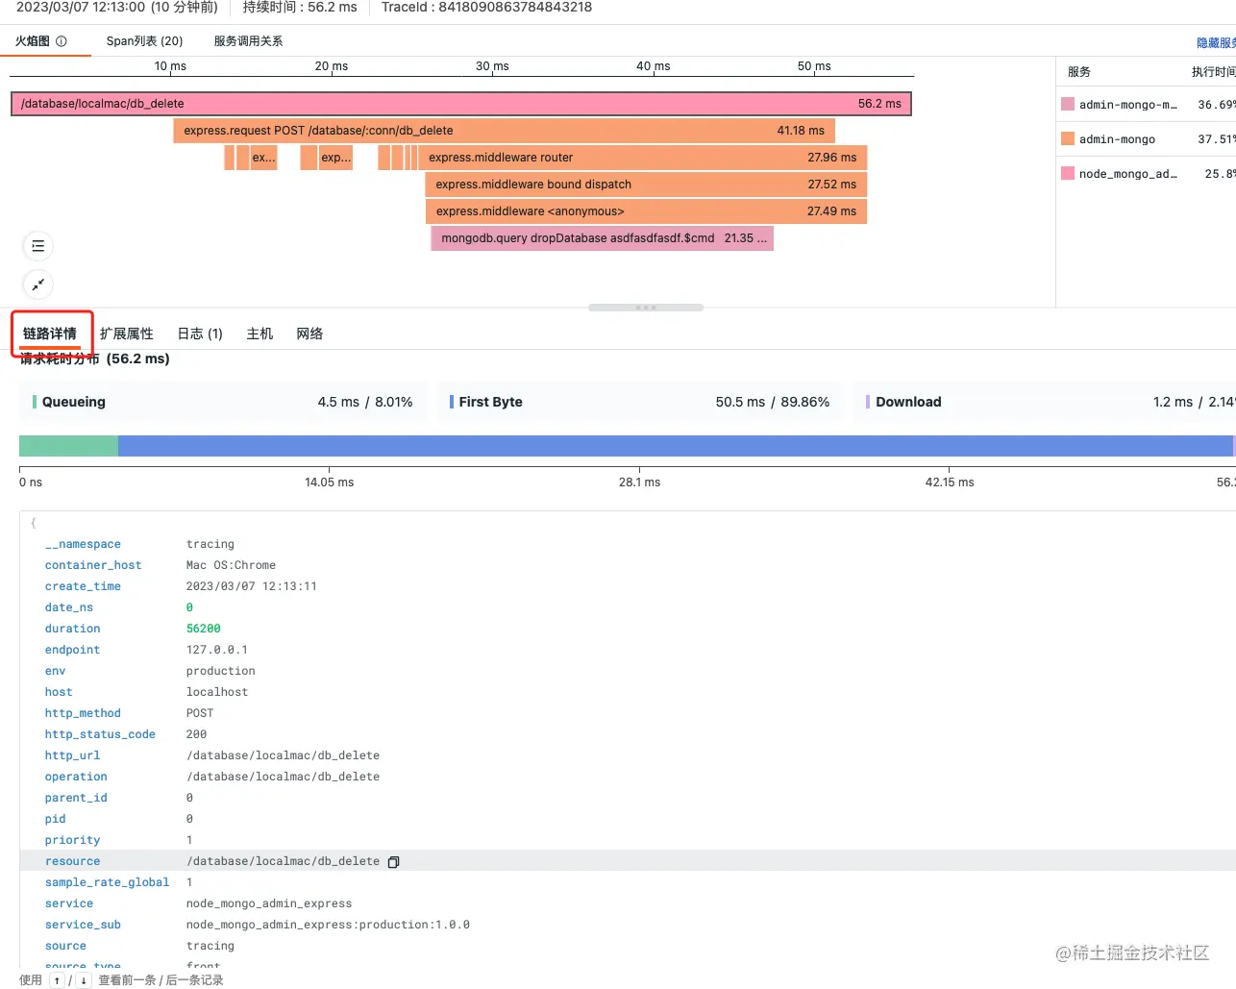Screen dimensions: 1236x989
Task: Click admin-mongo service orange swatch
Action: [x=1068, y=138]
